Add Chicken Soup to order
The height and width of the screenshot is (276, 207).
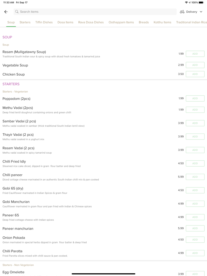coord(195,74)
